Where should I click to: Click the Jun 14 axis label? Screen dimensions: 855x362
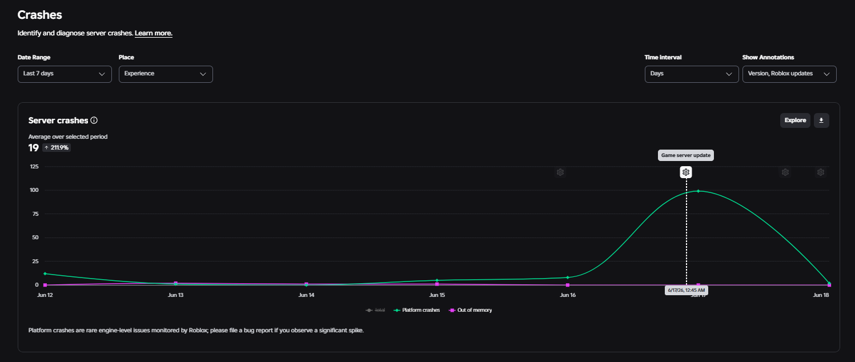[306, 295]
